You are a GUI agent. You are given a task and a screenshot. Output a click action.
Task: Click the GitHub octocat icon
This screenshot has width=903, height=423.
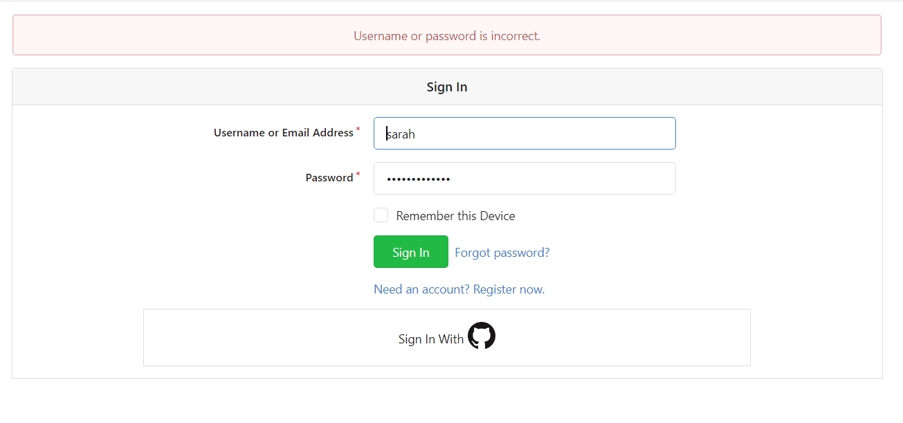point(482,336)
